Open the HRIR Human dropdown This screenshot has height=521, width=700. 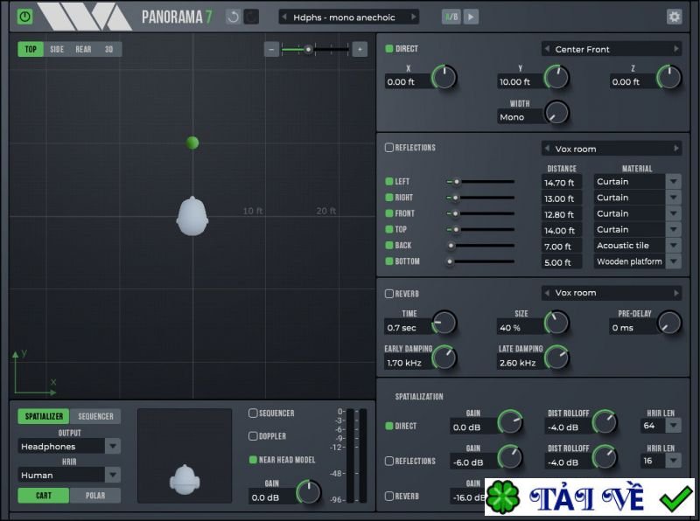pyautogui.click(x=112, y=475)
